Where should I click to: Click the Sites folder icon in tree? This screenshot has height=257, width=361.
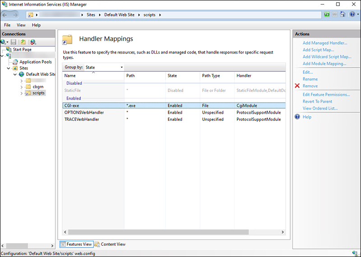(15, 68)
